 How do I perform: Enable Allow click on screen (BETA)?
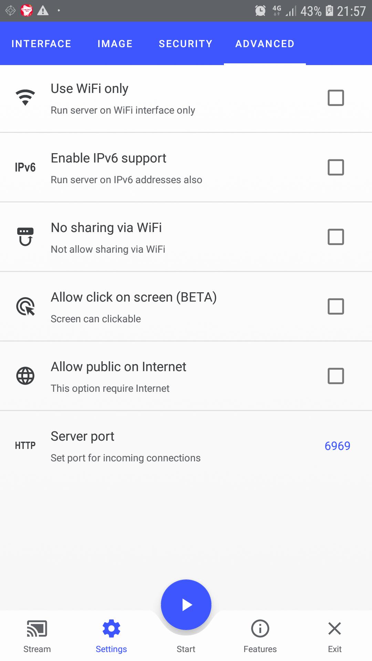coord(335,306)
